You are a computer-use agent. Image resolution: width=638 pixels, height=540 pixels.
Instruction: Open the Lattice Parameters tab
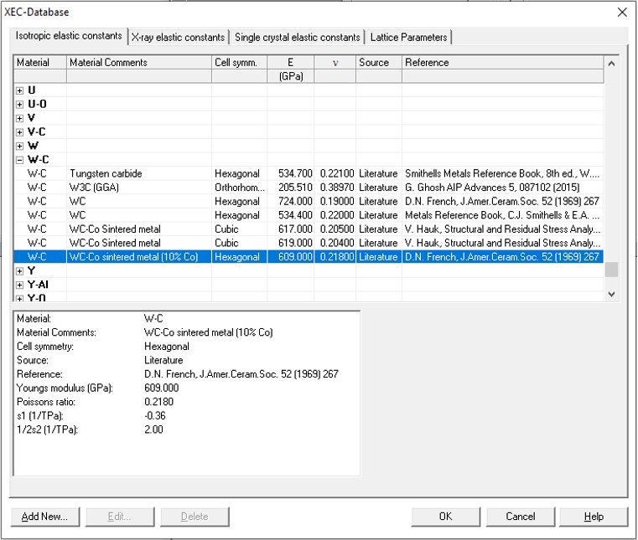pyautogui.click(x=408, y=37)
